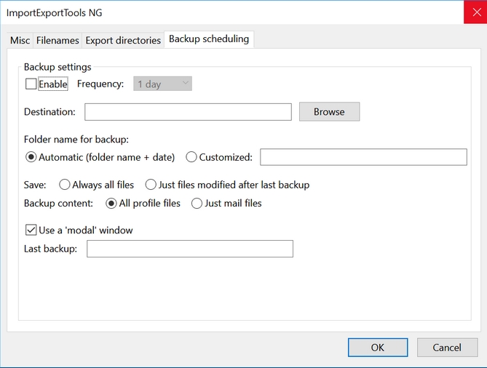Select Automatic folder name option
487x368 pixels.
(31, 157)
